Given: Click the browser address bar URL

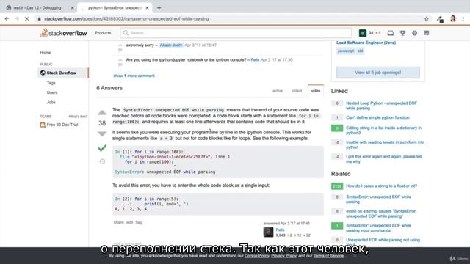Looking at the screenshot, I should click(126, 19).
